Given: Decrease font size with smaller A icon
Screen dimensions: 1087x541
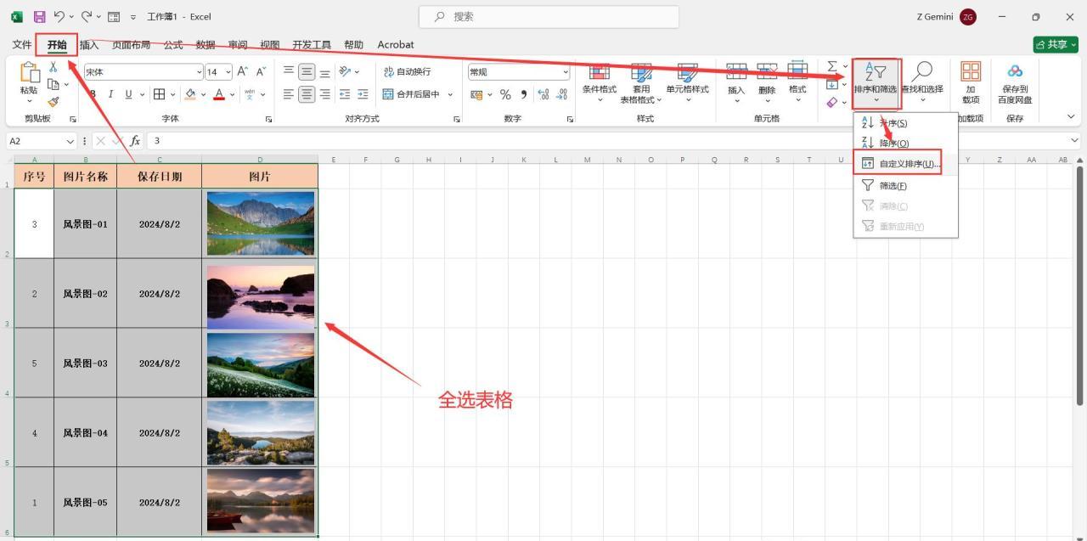Looking at the screenshot, I should [261, 72].
